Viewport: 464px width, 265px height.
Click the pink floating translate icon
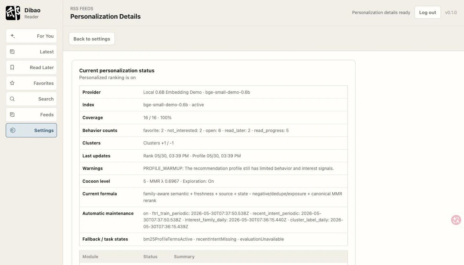point(456,220)
